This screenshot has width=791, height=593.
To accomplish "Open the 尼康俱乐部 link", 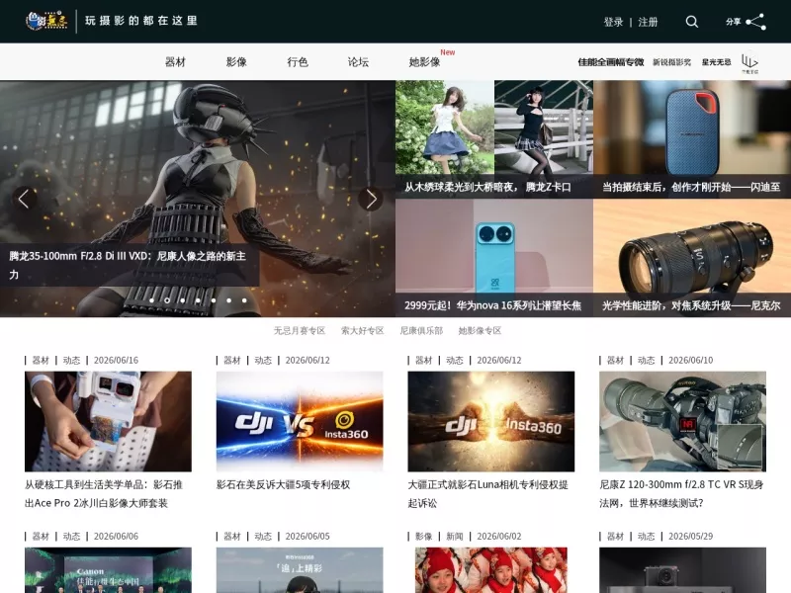I will coord(421,330).
